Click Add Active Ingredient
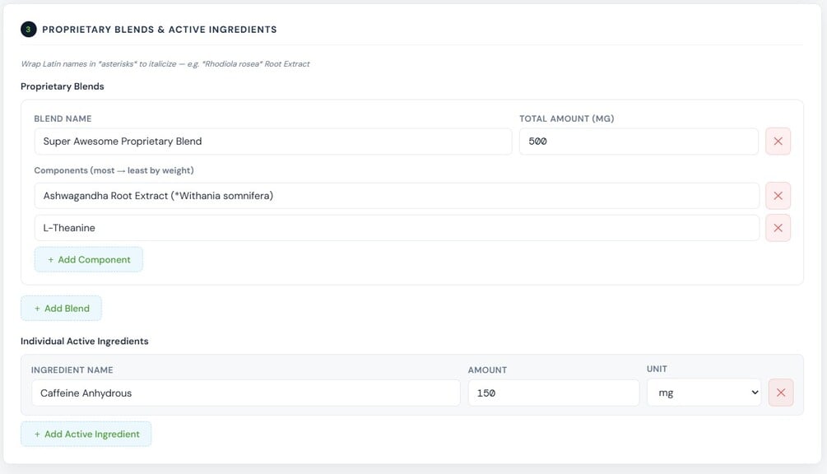This screenshot has height=474, width=827. [x=86, y=434]
